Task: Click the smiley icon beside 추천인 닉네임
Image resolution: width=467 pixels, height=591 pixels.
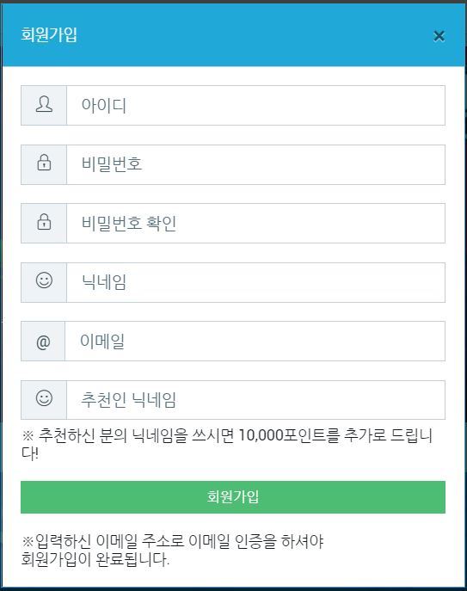Action: point(44,398)
